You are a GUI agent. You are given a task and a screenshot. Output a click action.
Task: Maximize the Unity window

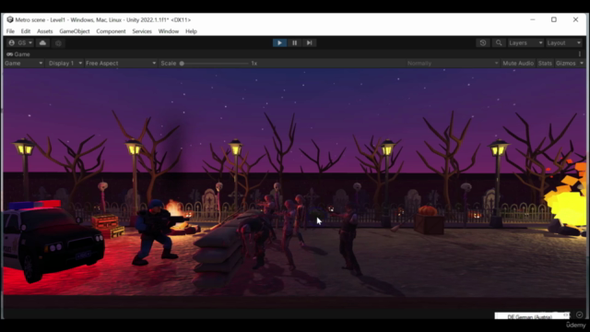[554, 19]
